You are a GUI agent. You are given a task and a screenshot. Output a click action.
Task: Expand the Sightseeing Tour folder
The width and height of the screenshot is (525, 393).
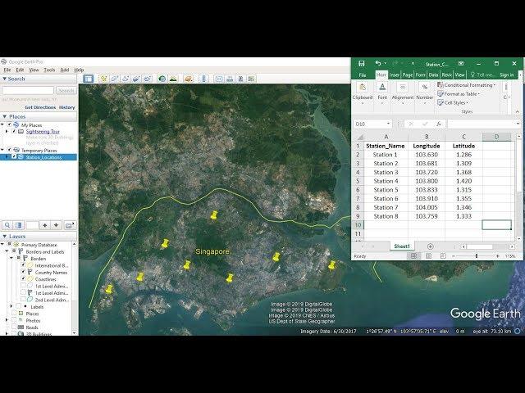coord(7,131)
